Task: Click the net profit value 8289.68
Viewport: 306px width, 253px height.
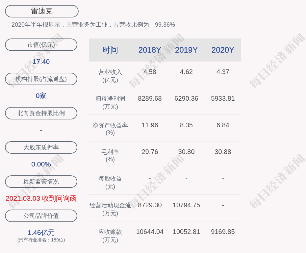Action: (x=150, y=98)
